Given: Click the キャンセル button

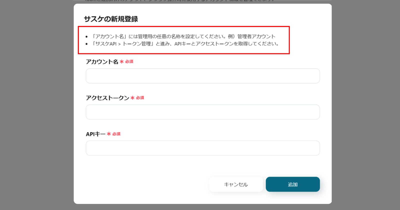Looking at the screenshot, I should pyautogui.click(x=236, y=185).
